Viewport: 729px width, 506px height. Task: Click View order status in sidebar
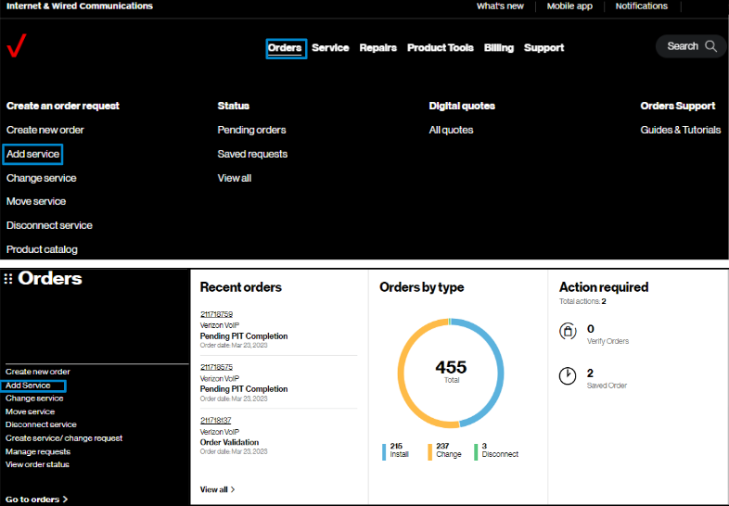point(37,464)
